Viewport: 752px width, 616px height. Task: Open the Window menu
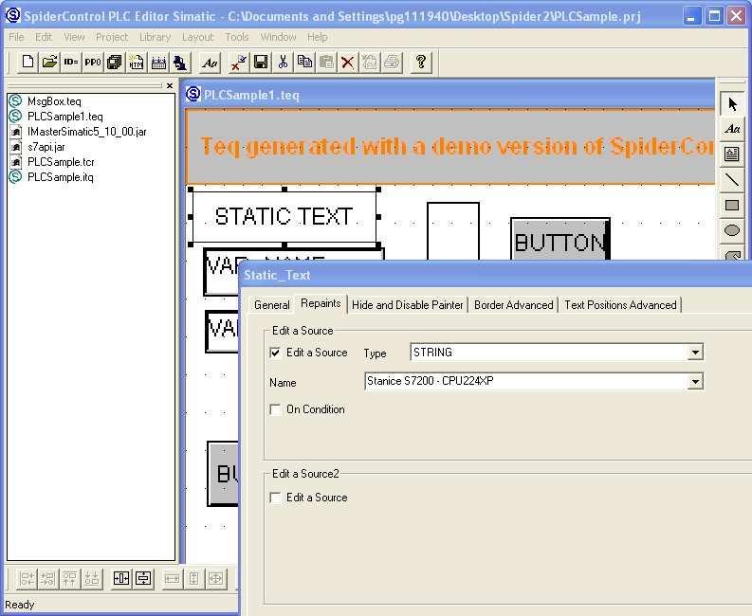278,37
